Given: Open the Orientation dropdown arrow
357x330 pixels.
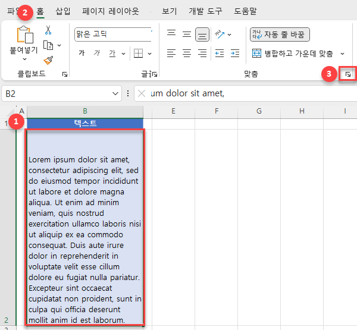Looking at the screenshot, I should [230, 34].
